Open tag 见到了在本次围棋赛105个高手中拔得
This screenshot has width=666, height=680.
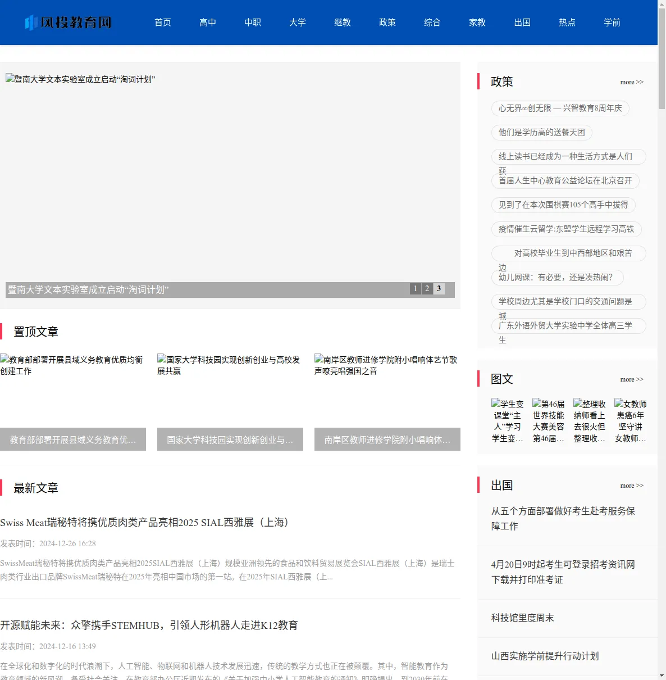(563, 205)
